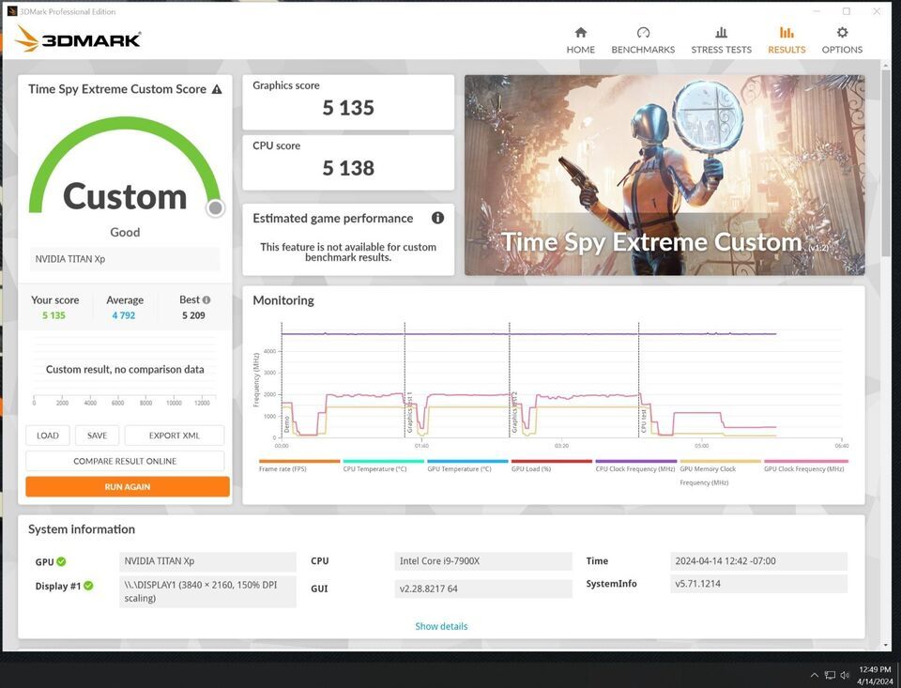
Task: Click the Graphics score value 5 135
Action: point(348,108)
